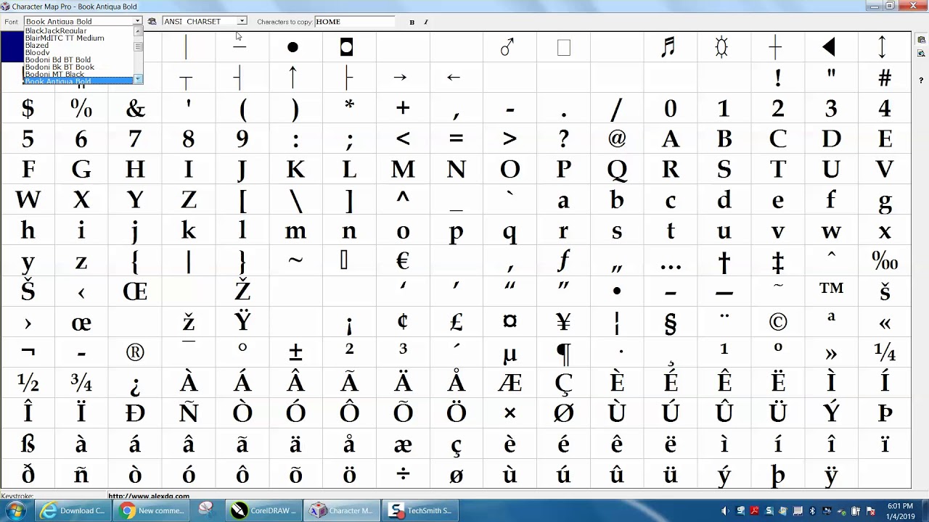
Task: Select the section sign § character
Action: tap(670, 323)
